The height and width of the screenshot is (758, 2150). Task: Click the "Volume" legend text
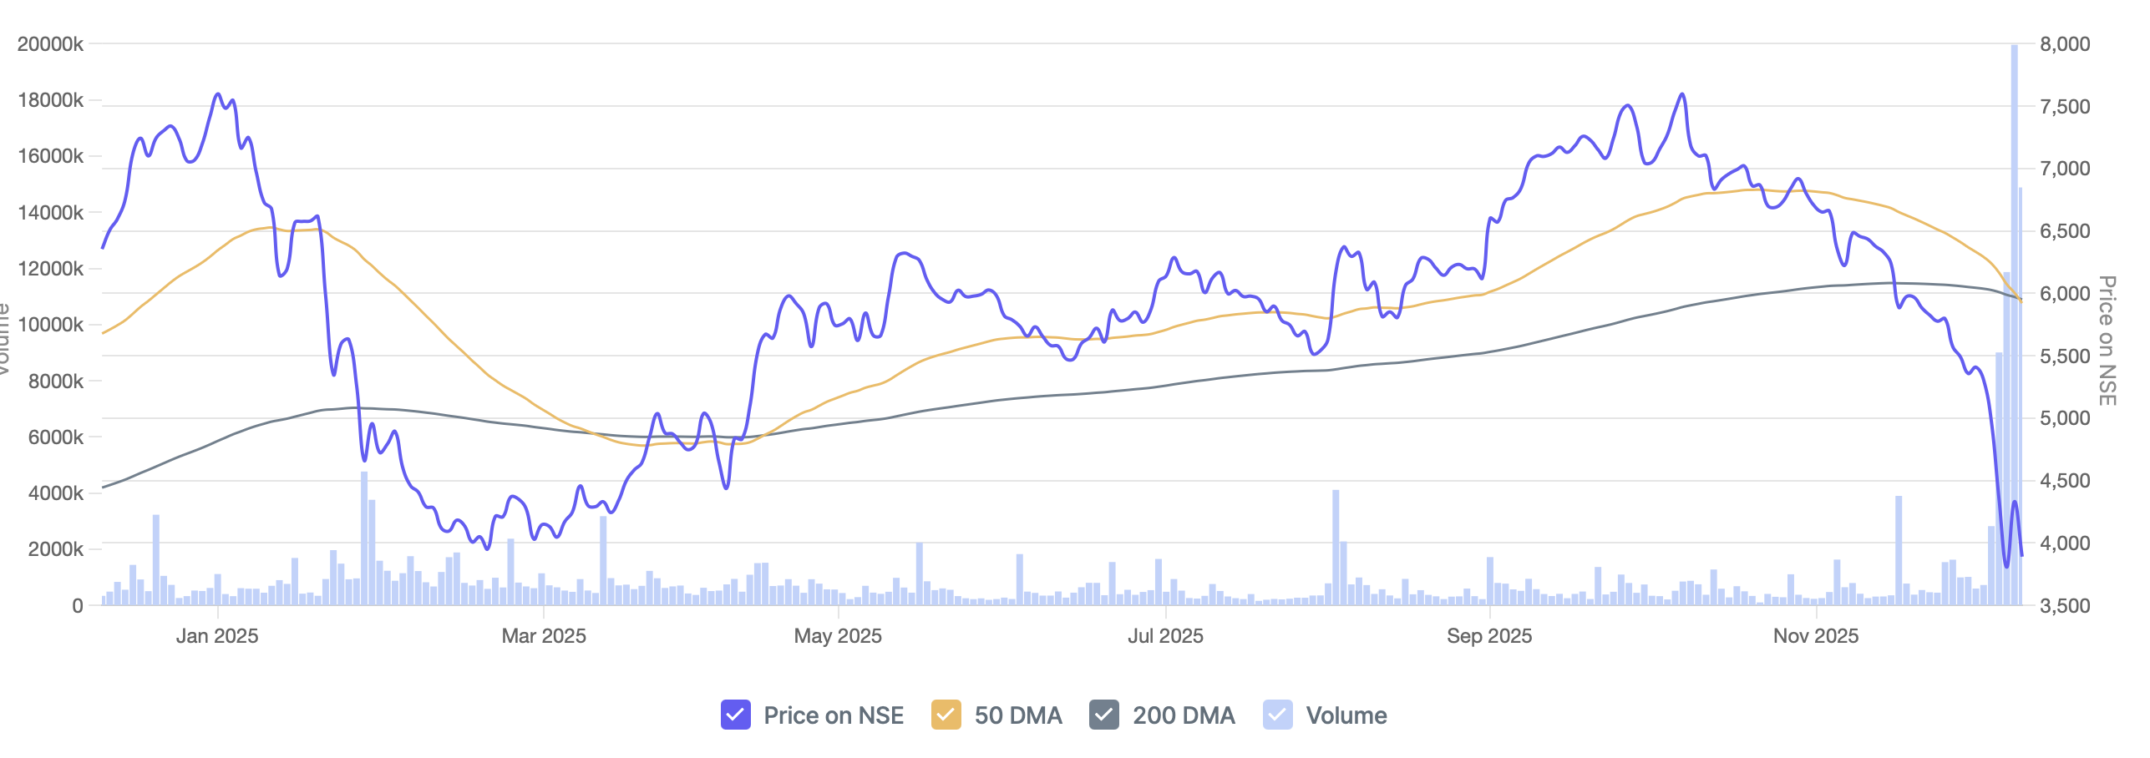(x=1346, y=715)
